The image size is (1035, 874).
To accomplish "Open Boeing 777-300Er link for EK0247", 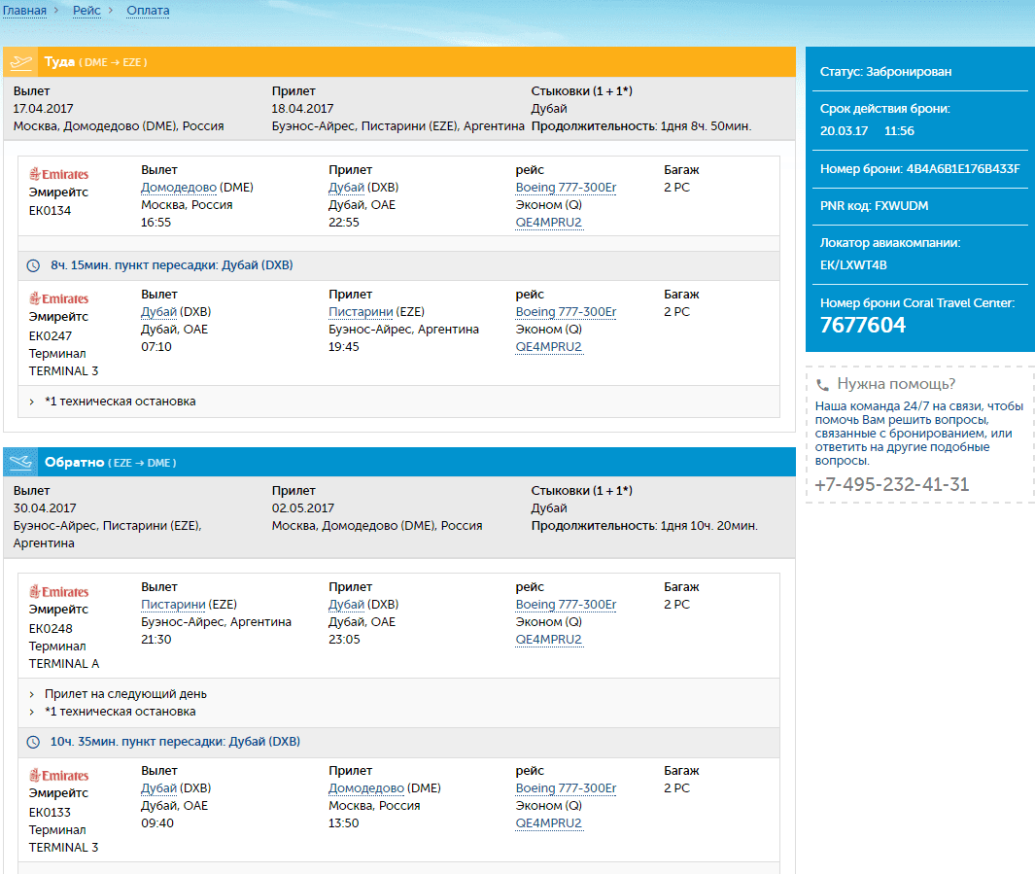I will point(566,311).
